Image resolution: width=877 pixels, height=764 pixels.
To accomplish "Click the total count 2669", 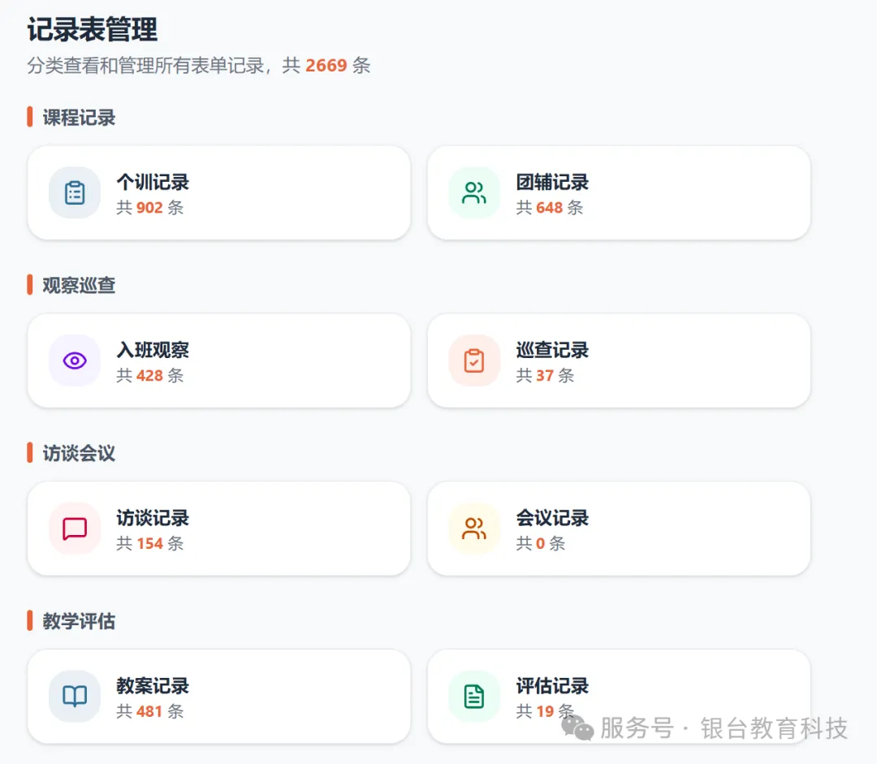I will (x=326, y=66).
